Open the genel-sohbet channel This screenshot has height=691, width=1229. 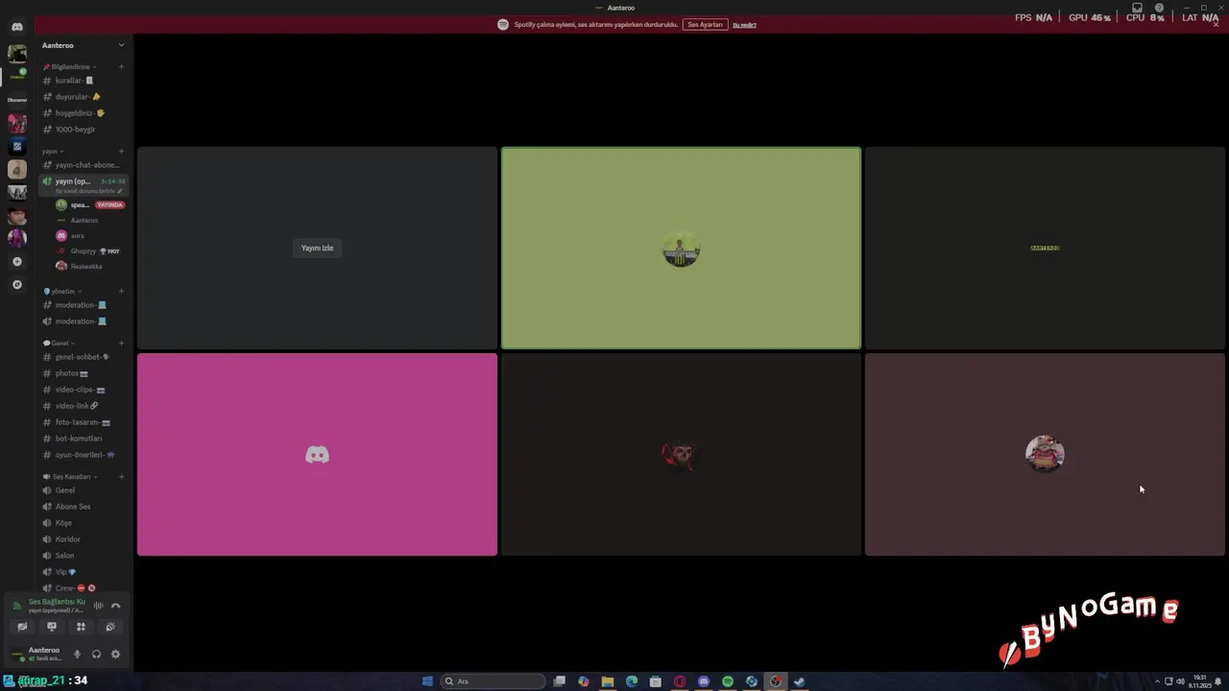(x=84, y=357)
